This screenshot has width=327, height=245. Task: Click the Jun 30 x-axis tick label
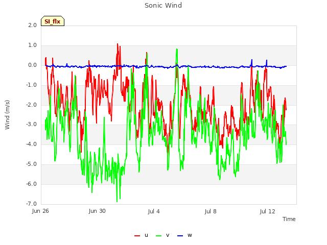[x=97, y=211]
